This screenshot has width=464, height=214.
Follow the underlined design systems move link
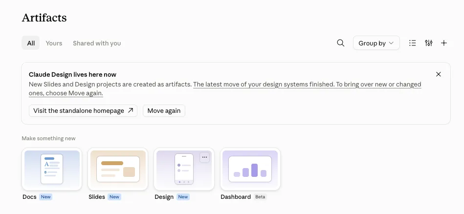(x=225, y=88)
